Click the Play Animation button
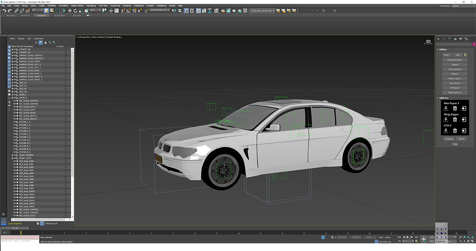476x251 pixels. [408, 237]
